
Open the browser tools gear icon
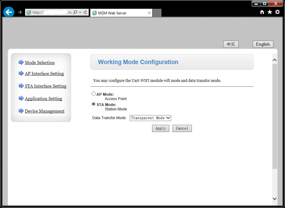277,12
